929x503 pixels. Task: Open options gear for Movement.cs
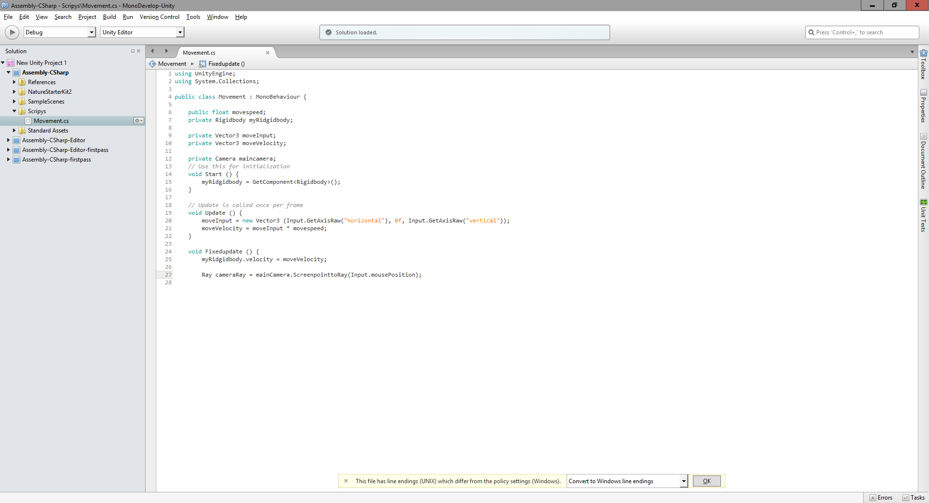pyautogui.click(x=139, y=121)
